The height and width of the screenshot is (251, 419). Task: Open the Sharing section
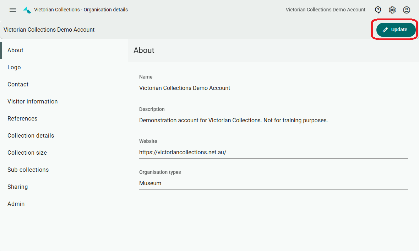18,187
